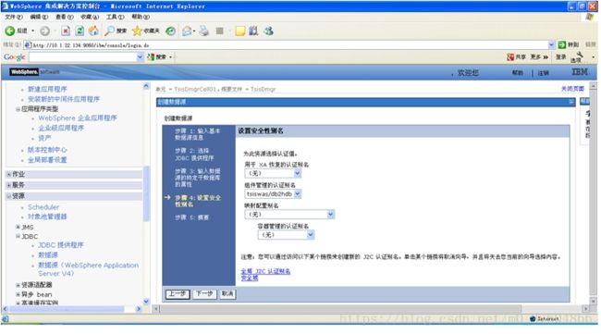The width and height of the screenshot is (601, 334).
Task: Open the 帮助 menu in the menu bar
Action: 141,17
